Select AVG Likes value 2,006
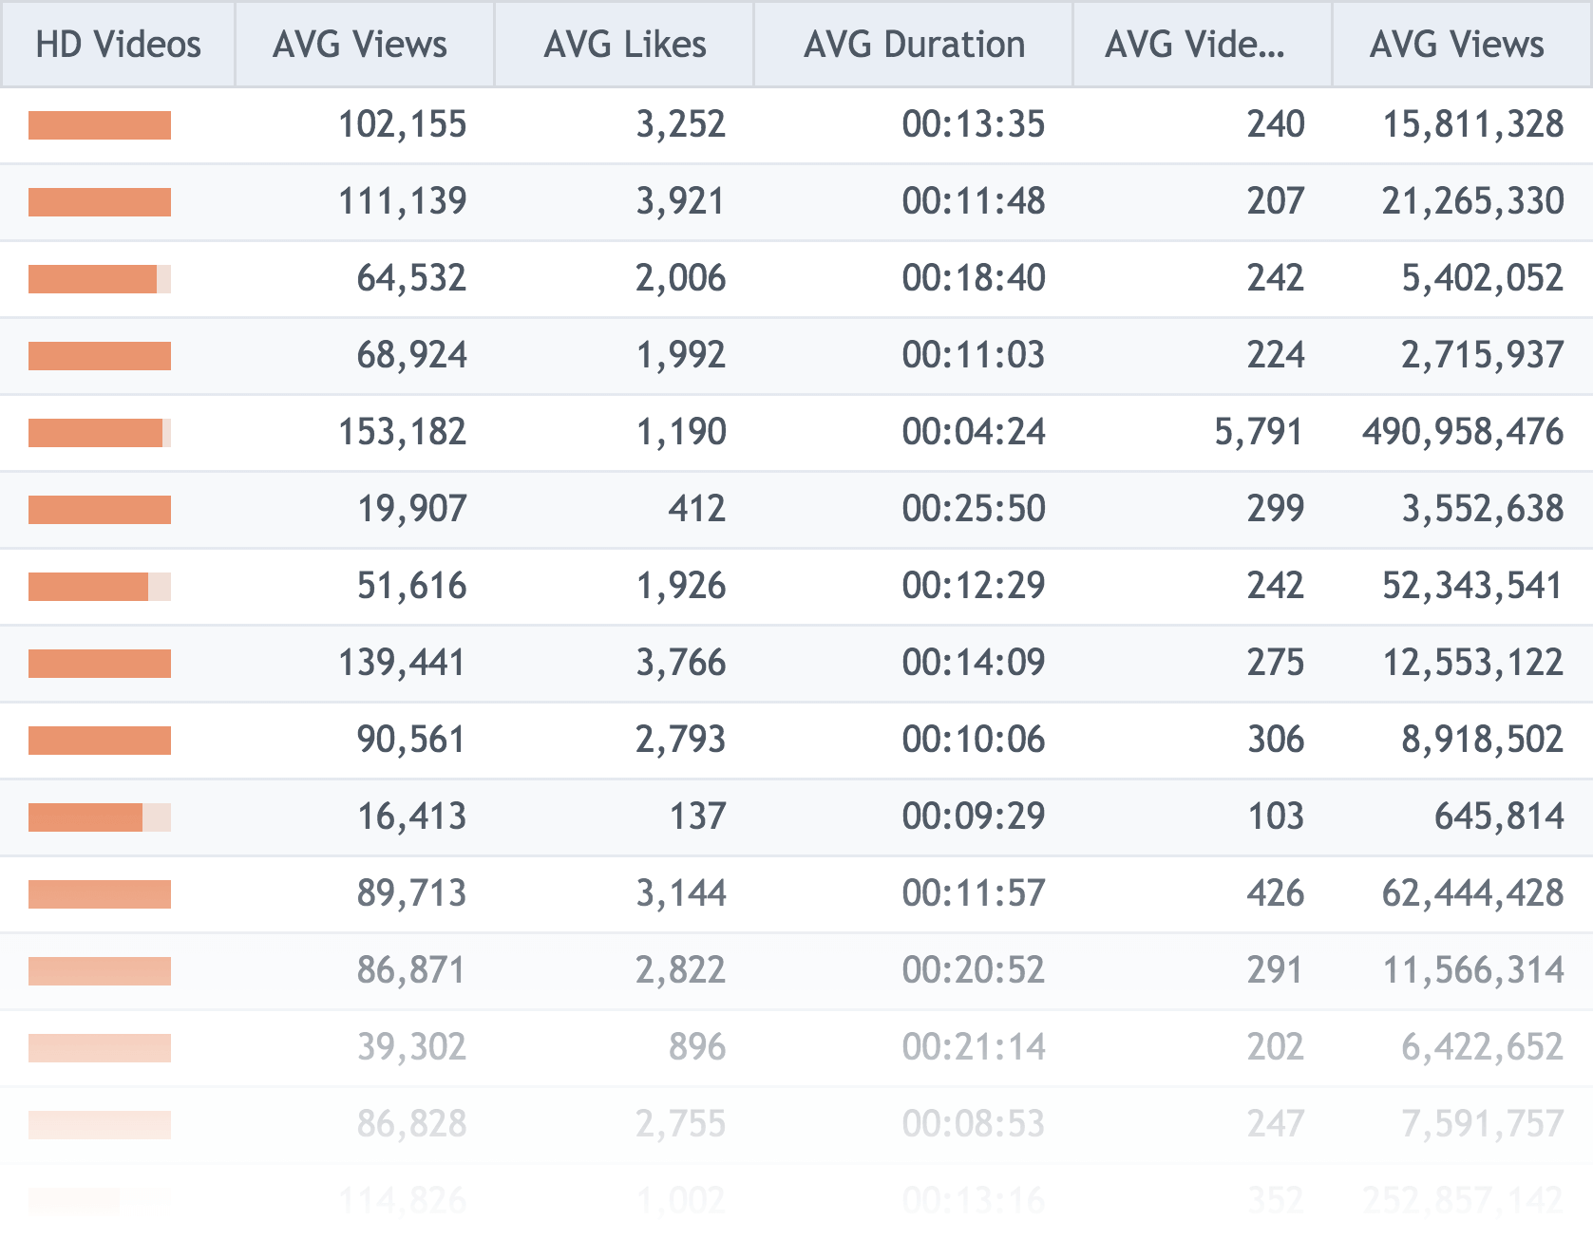 [681, 278]
